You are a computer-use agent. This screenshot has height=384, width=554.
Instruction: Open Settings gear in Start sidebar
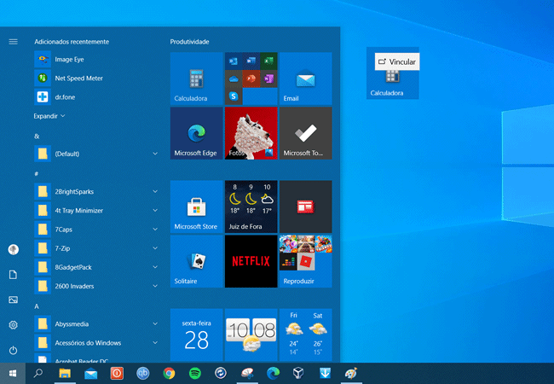pyautogui.click(x=13, y=325)
